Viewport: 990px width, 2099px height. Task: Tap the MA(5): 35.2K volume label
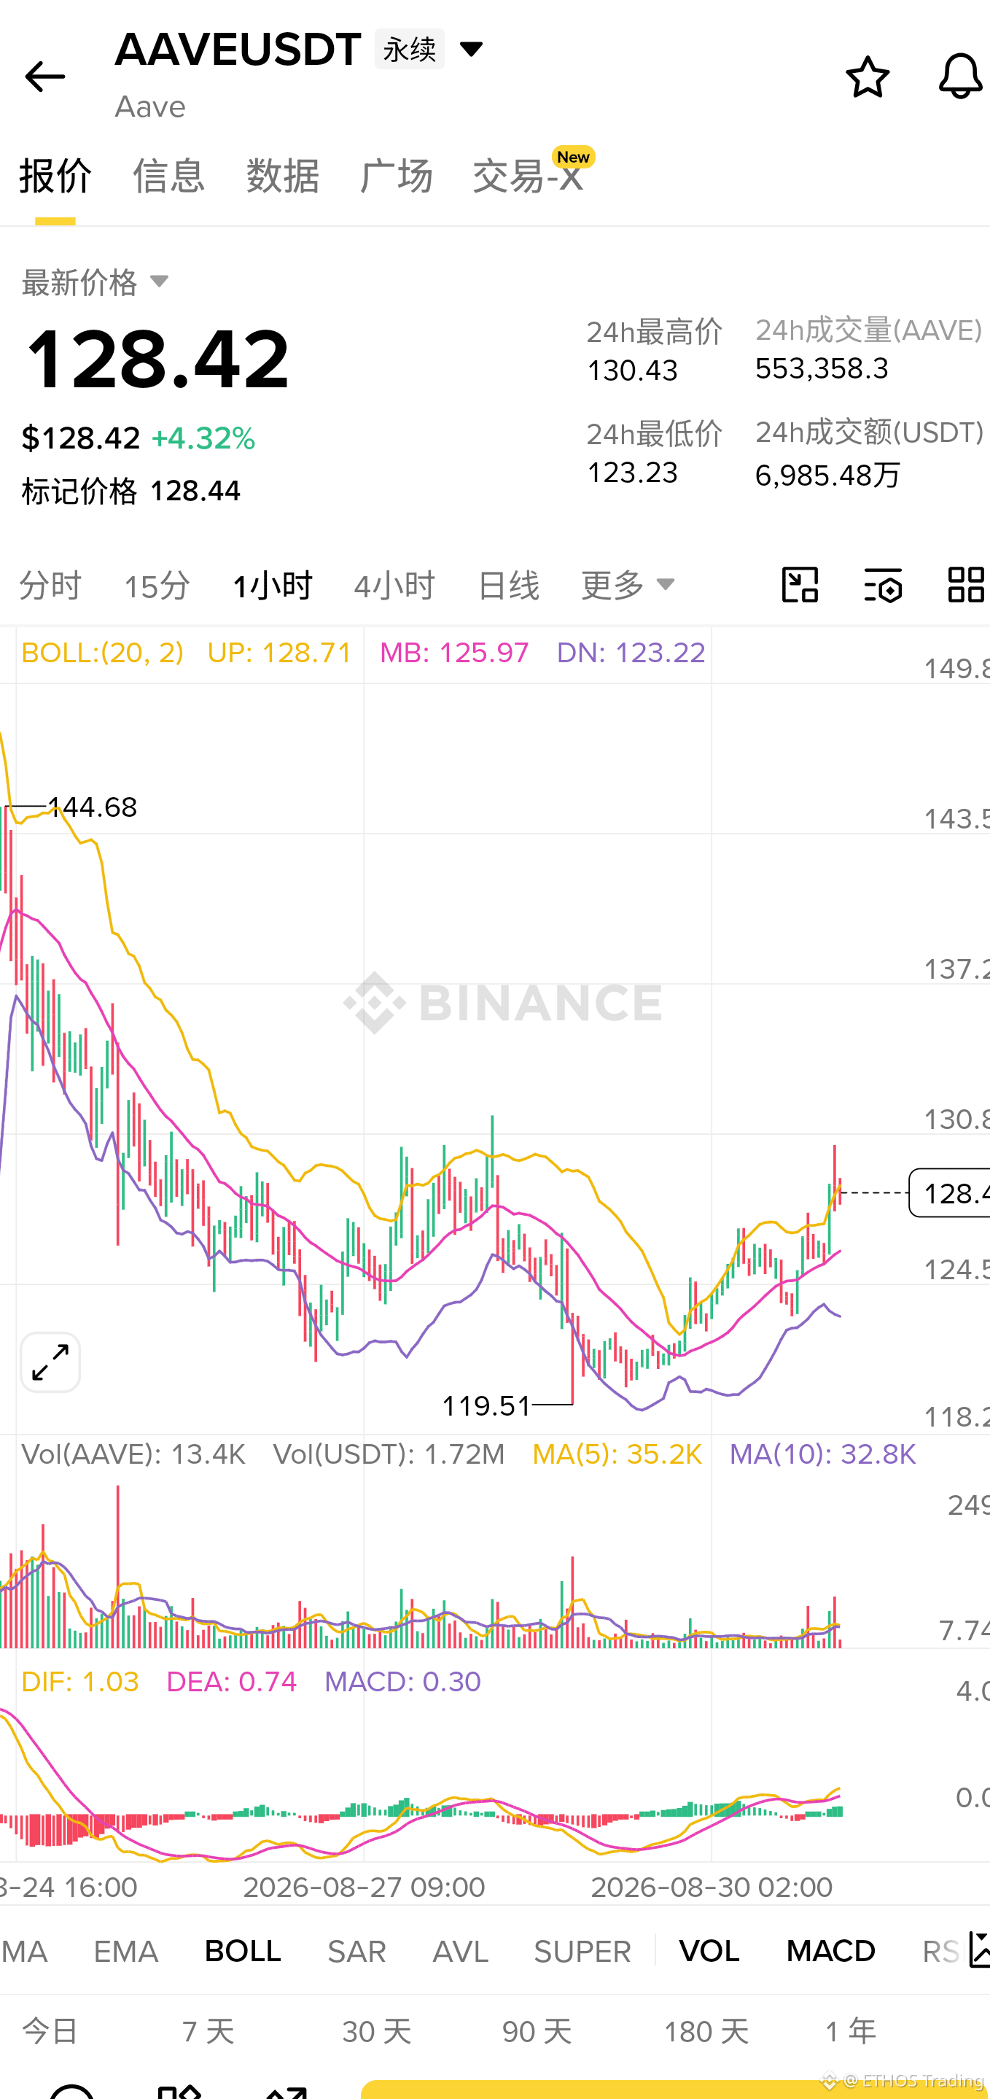click(617, 1454)
